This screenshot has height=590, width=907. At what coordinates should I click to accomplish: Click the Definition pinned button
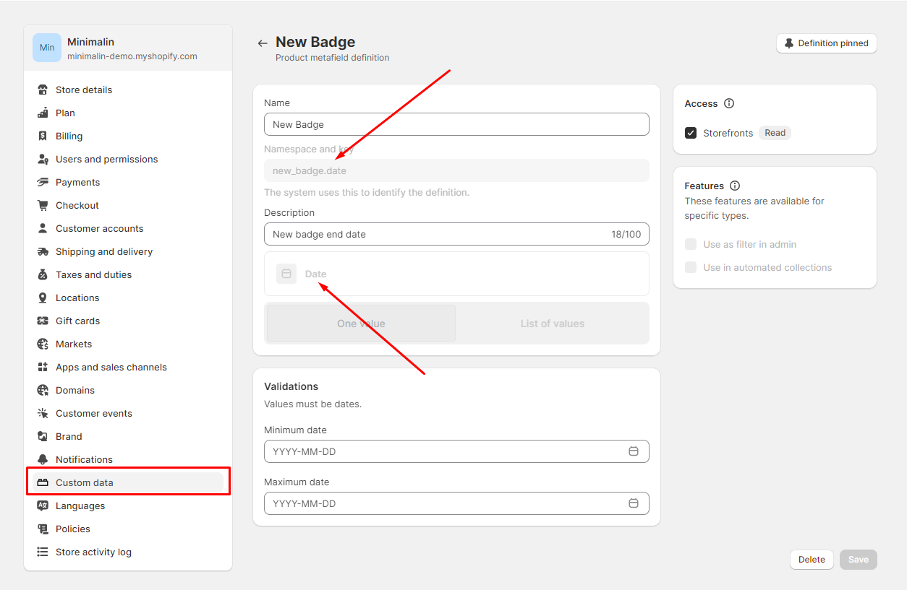[x=827, y=43]
